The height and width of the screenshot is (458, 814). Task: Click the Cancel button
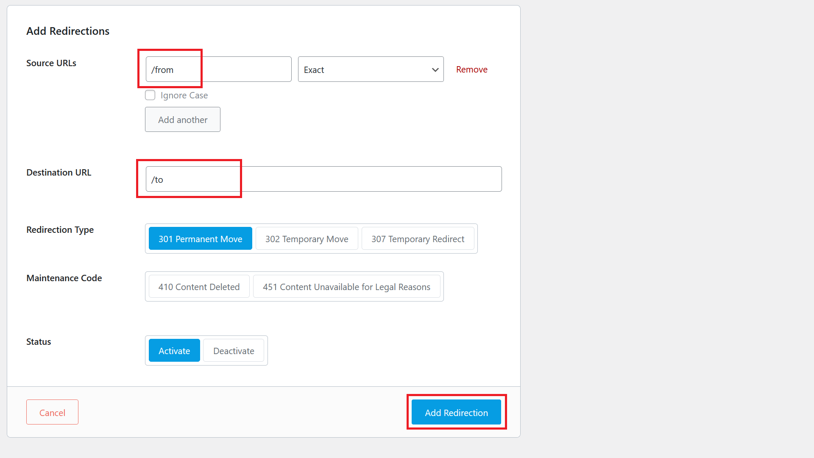tap(52, 412)
